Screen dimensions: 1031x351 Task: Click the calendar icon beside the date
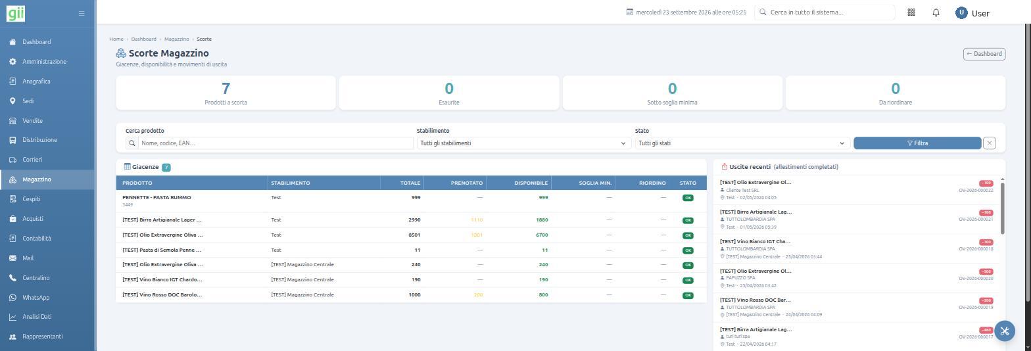[630, 12]
